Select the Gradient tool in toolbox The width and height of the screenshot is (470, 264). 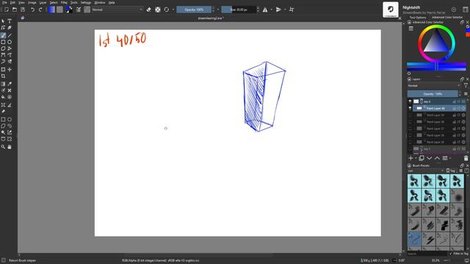(3, 84)
